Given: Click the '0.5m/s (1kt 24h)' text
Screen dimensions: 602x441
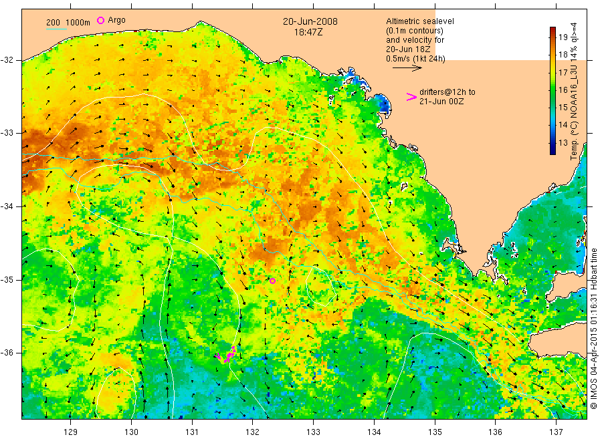Looking at the screenshot, I should click(x=415, y=59).
